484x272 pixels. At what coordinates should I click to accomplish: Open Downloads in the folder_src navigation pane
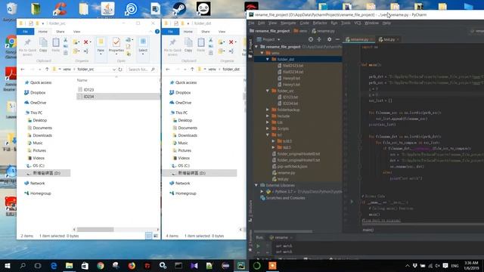pos(42,135)
